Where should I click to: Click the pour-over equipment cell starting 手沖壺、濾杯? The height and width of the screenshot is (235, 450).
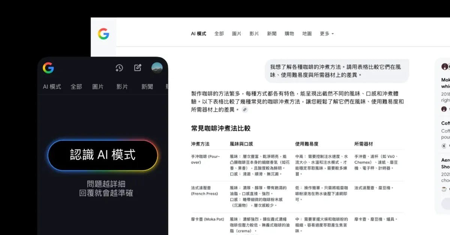376,162
